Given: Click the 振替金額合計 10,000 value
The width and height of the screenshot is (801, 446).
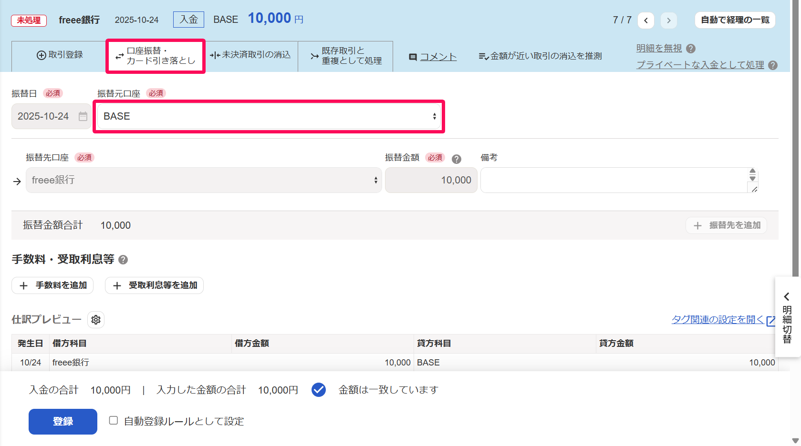Looking at the screenshot, I should (x=115, y=225).
